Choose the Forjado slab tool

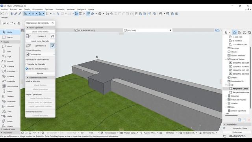(10, 62)
